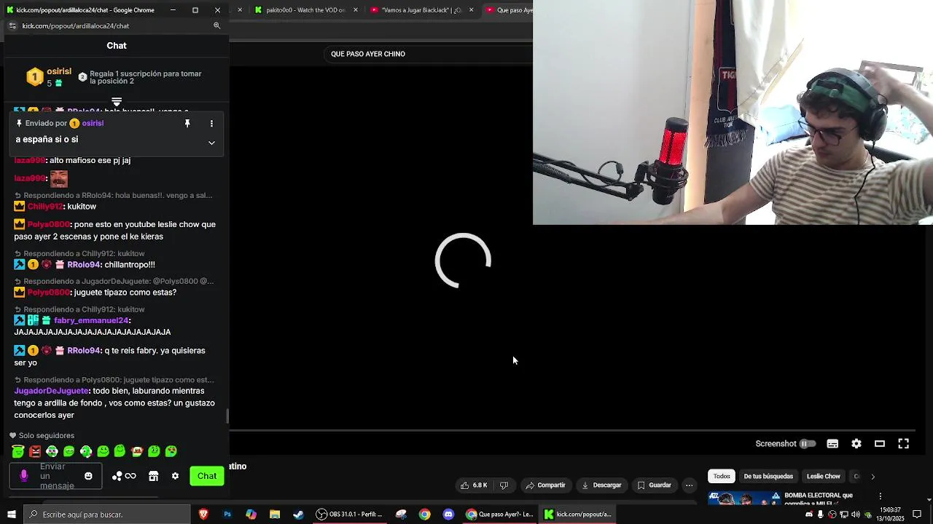
Task: Open Discord from taskbar
Action: pos(448,515)
